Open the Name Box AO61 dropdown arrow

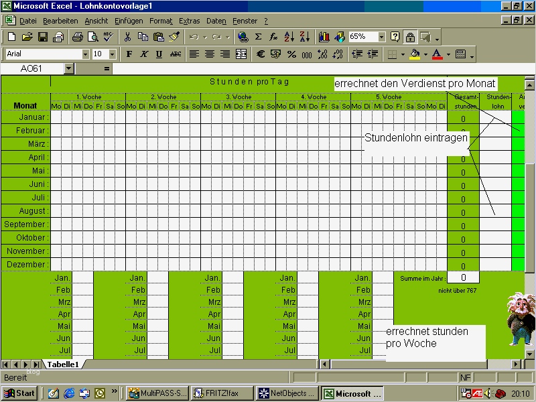pos(69,69)
